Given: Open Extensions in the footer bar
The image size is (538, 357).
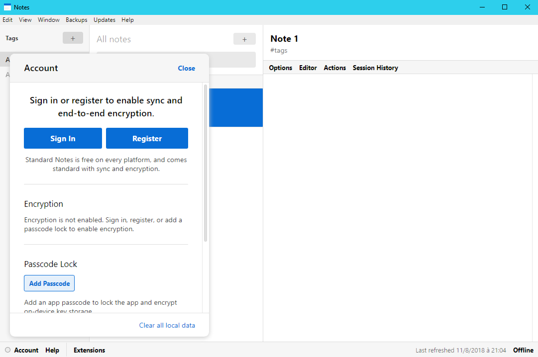Looking at the screenshot, I should point(89,350).
